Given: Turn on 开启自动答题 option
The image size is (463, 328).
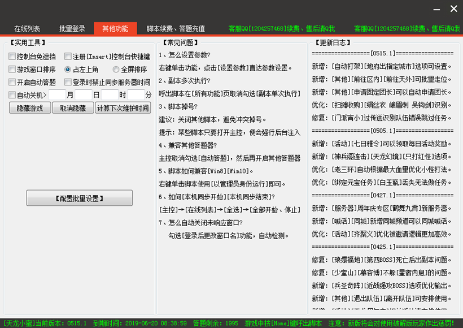Looking at the screenshot, I should point(12,83).
